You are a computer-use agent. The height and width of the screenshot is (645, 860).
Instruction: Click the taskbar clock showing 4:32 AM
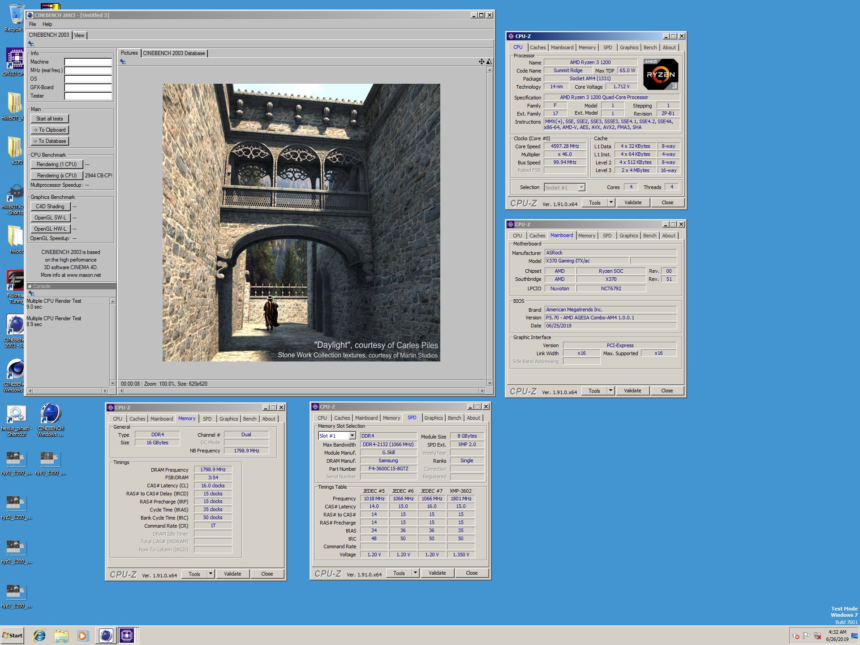(x=837, y=636)
